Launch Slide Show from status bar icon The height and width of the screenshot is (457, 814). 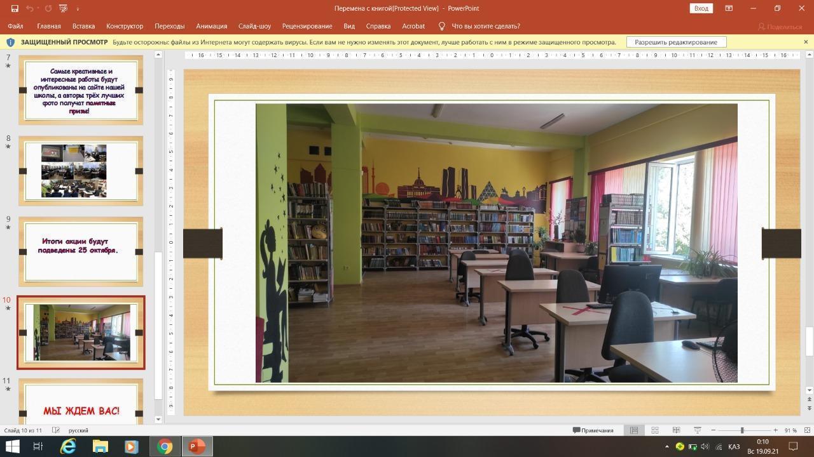click(697, 430)
